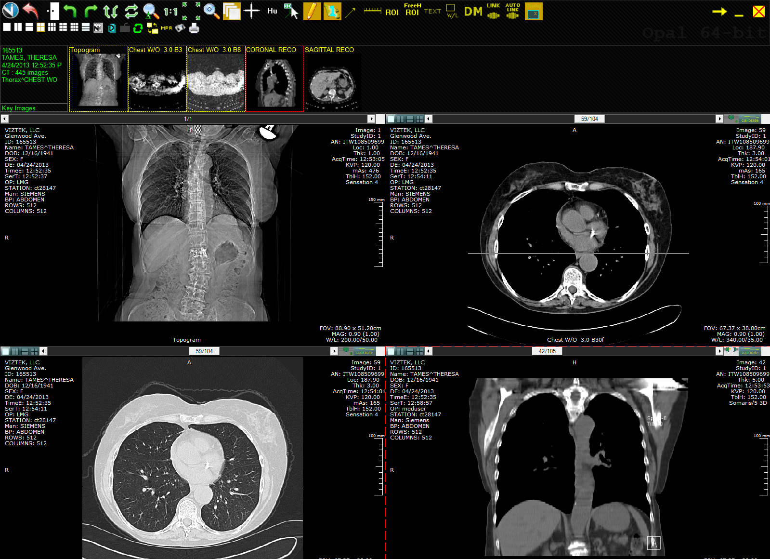Switch to the 2x2 viewport layout
The width and height of the screenshot is (770, 559).
click(x=41, y=27)
